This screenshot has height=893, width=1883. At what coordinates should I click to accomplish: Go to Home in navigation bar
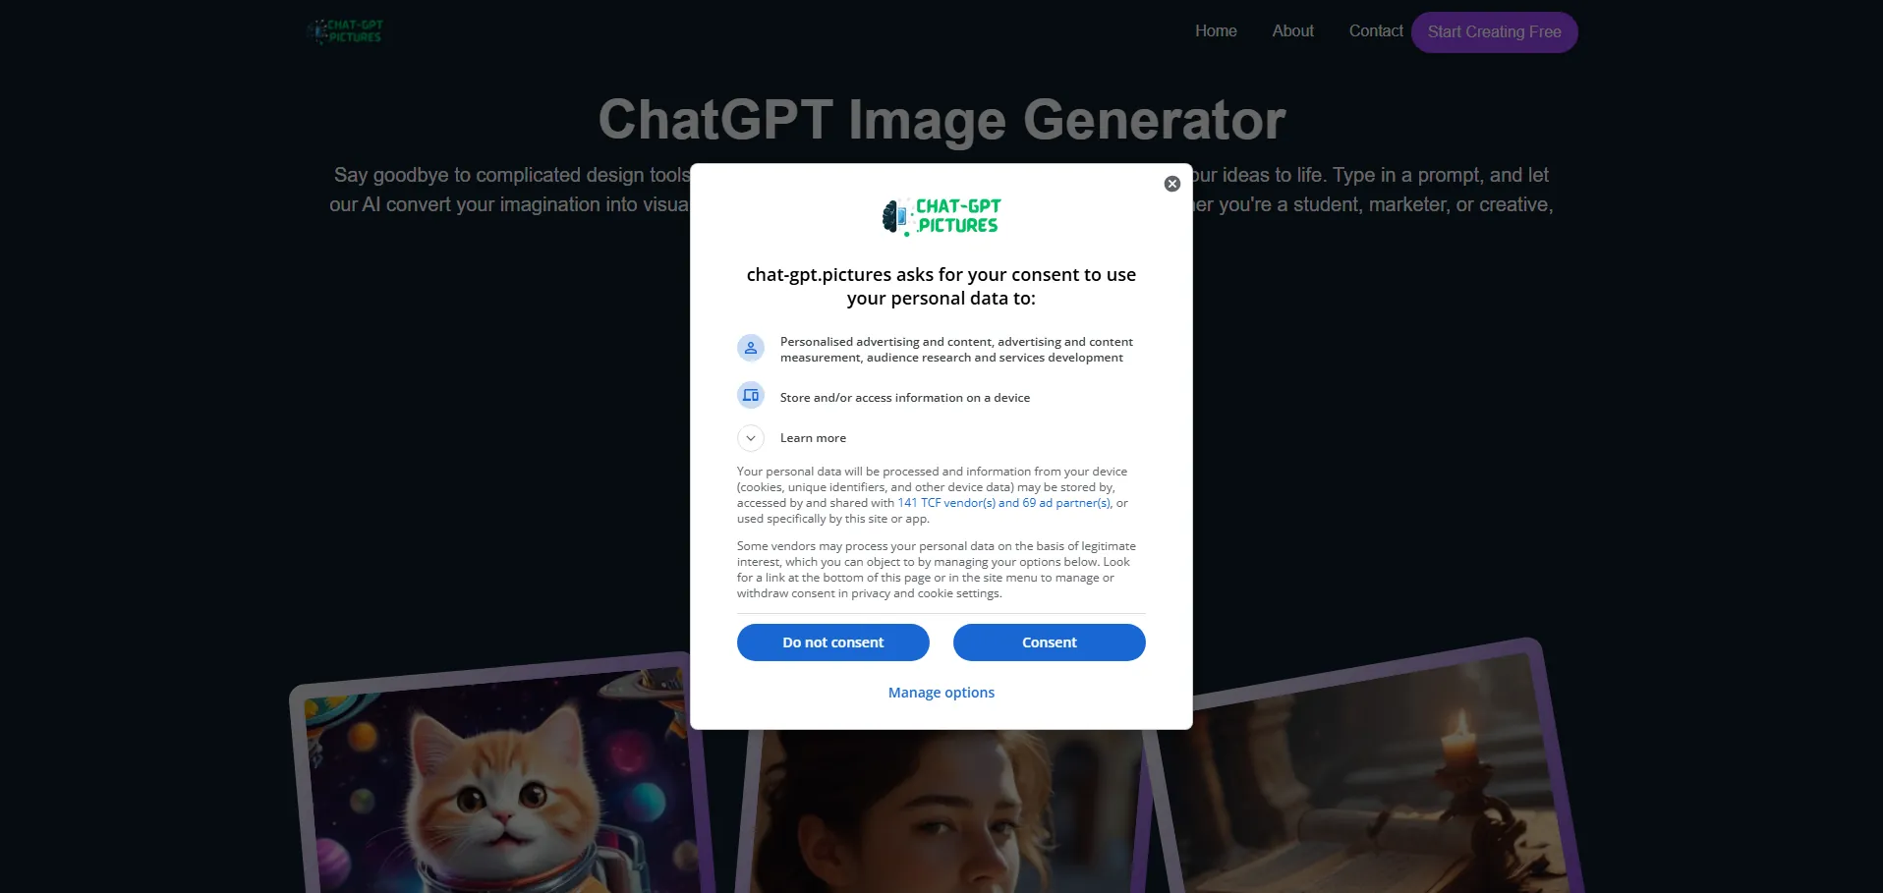click(1216, 31)
